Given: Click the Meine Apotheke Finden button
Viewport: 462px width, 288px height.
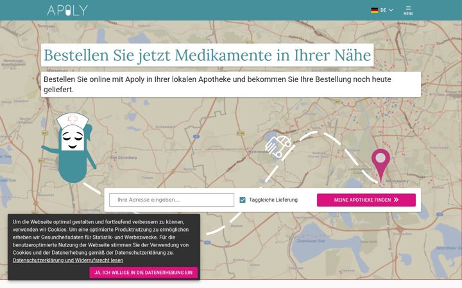Looking at the screenshot, I should 366,200.
